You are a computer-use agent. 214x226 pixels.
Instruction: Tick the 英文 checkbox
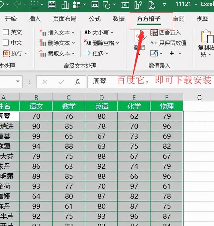click(6, 32)
